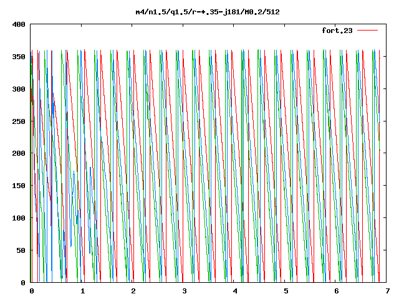Click the y-axis label 400
The height and width of the screenshot is (299, 399).
click(19, 24)
